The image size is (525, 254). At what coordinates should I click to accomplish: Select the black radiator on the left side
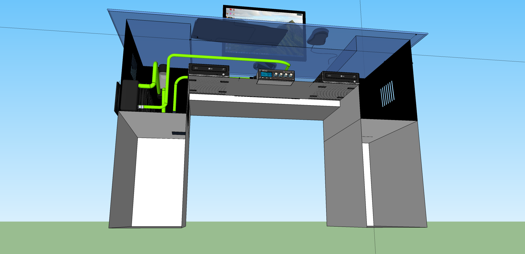tap(129, 95)
